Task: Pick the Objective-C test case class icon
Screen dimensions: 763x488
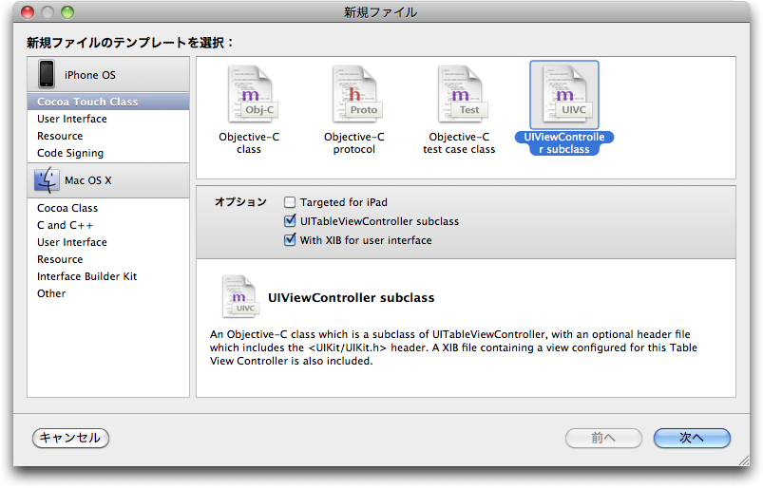Action: 462,95
